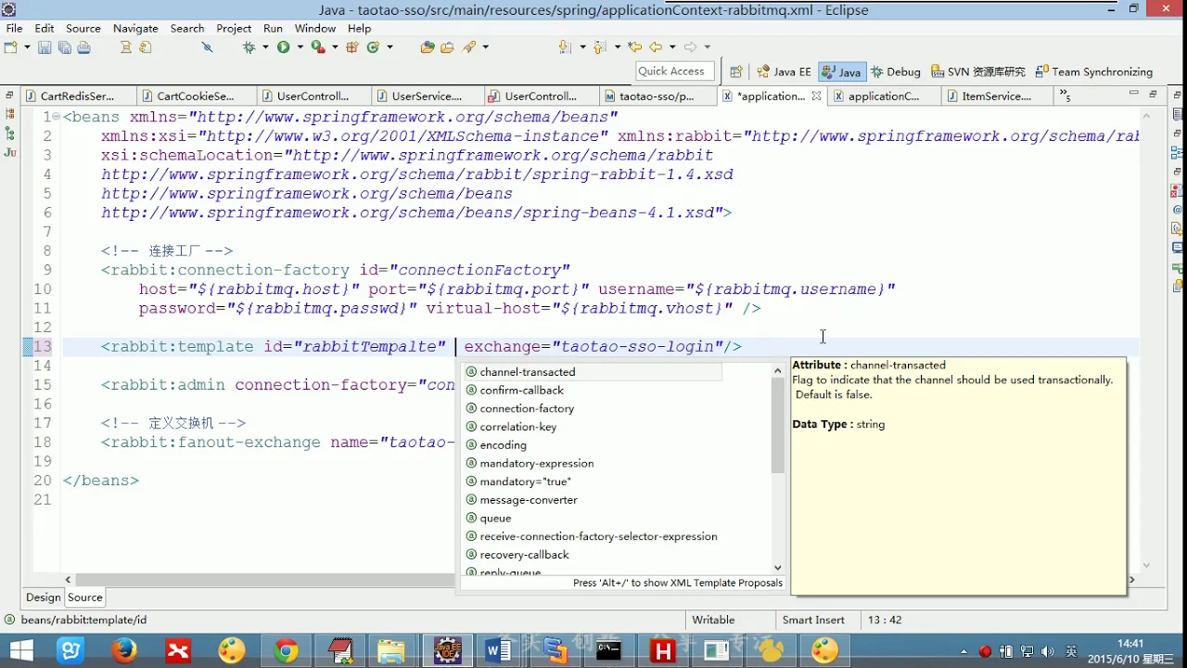
Task: Open the File menu
Action: tap(14, 28)
